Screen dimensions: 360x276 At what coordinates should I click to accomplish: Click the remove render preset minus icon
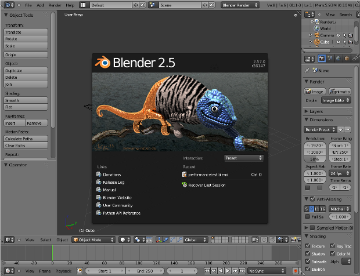[x=348, y=129]
